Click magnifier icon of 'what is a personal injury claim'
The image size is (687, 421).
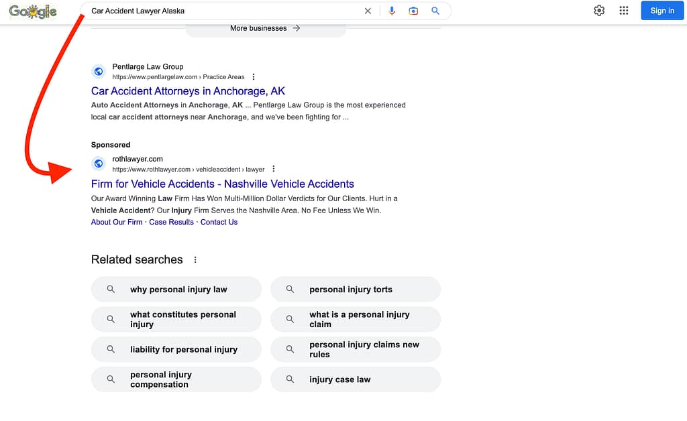[290, 320]
